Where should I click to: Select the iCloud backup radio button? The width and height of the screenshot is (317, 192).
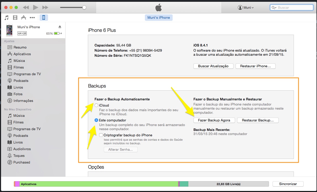[x=96, y=105]
